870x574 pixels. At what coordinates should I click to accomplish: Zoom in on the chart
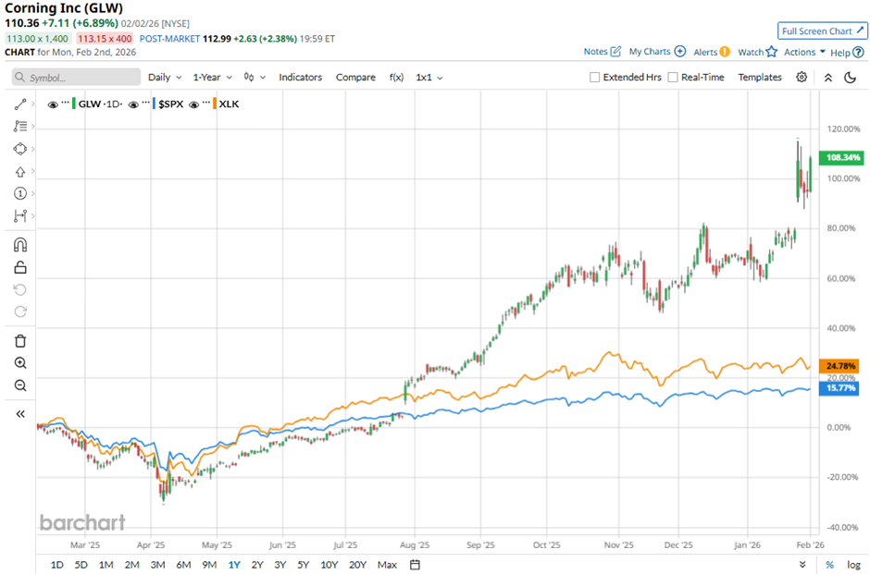point(19,362)
